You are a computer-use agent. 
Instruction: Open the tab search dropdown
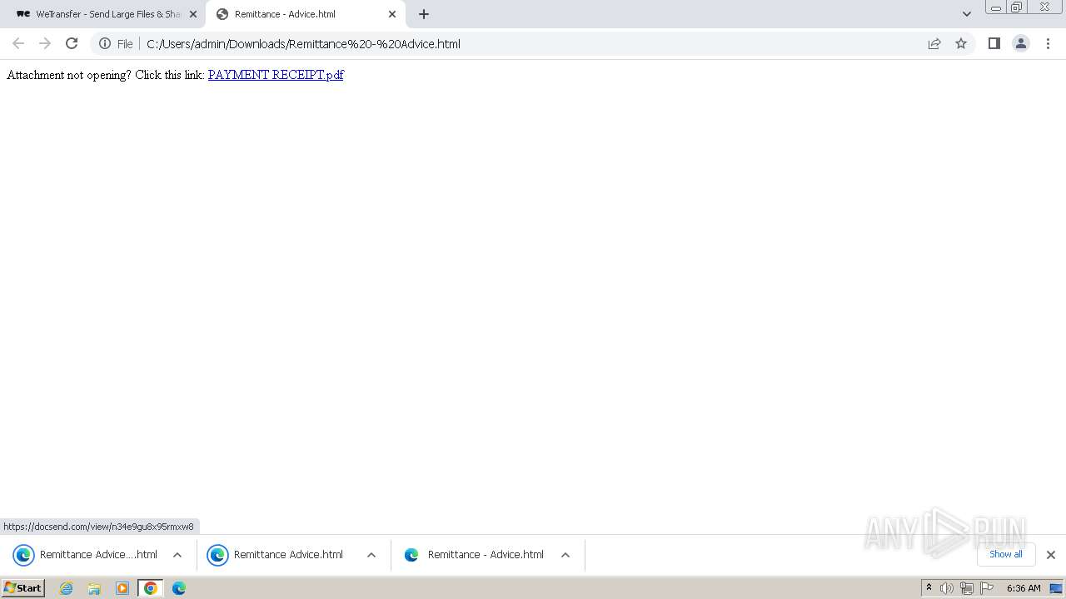click(x=967, y=14)
